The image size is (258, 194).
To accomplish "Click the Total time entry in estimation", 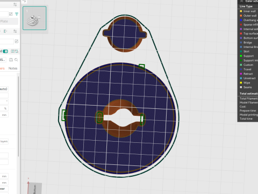I will pos(246,119).
